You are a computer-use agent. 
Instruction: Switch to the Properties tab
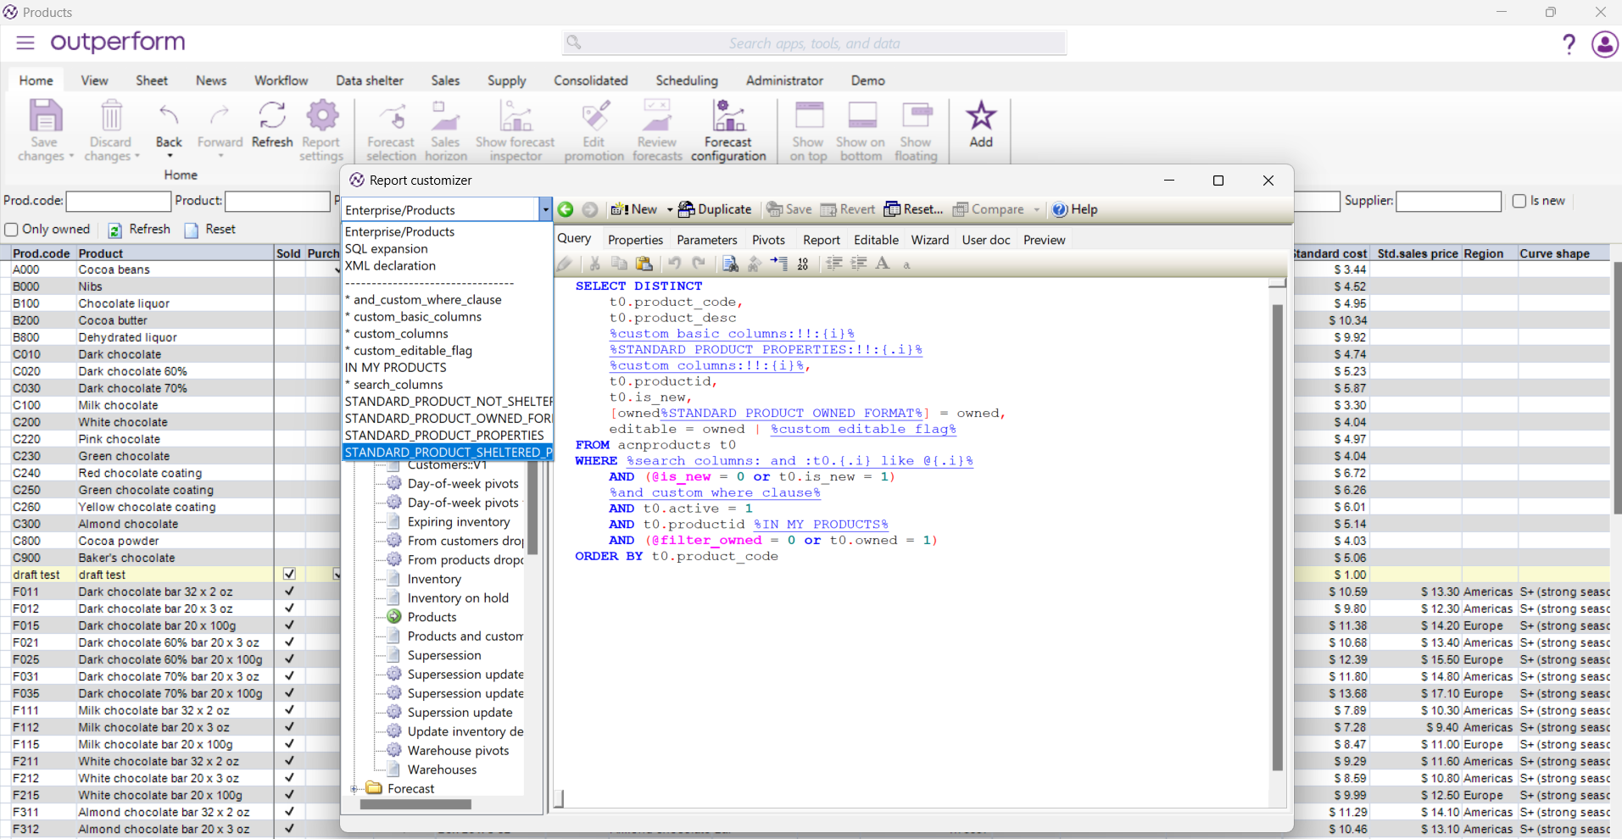[x=635, y=240]
